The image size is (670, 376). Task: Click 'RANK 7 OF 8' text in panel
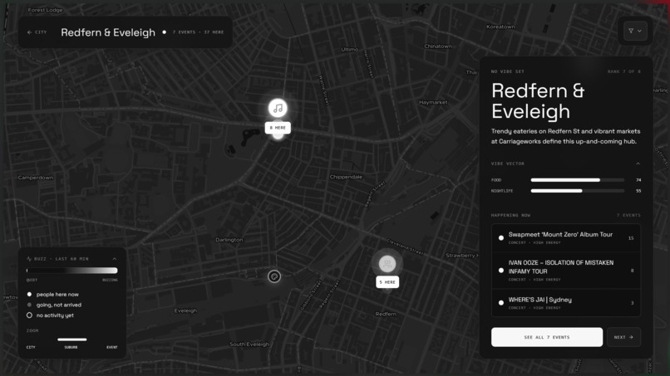(623, 71)
